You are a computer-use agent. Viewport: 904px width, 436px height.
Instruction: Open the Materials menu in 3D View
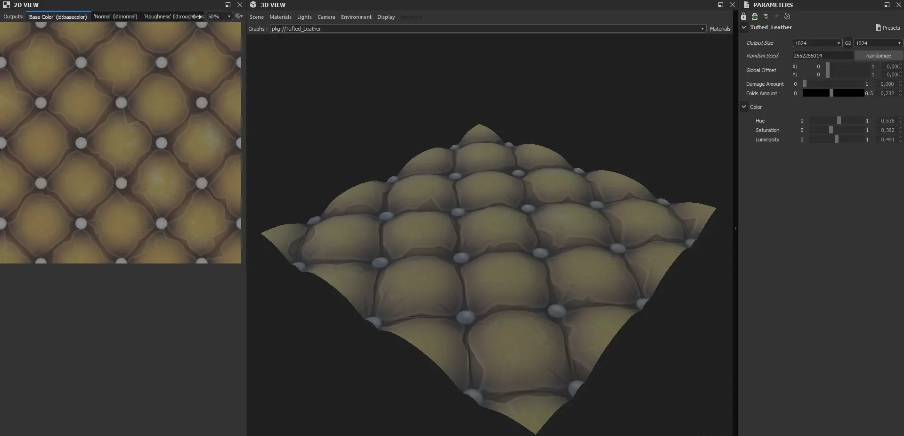click(x=280, y=17)
